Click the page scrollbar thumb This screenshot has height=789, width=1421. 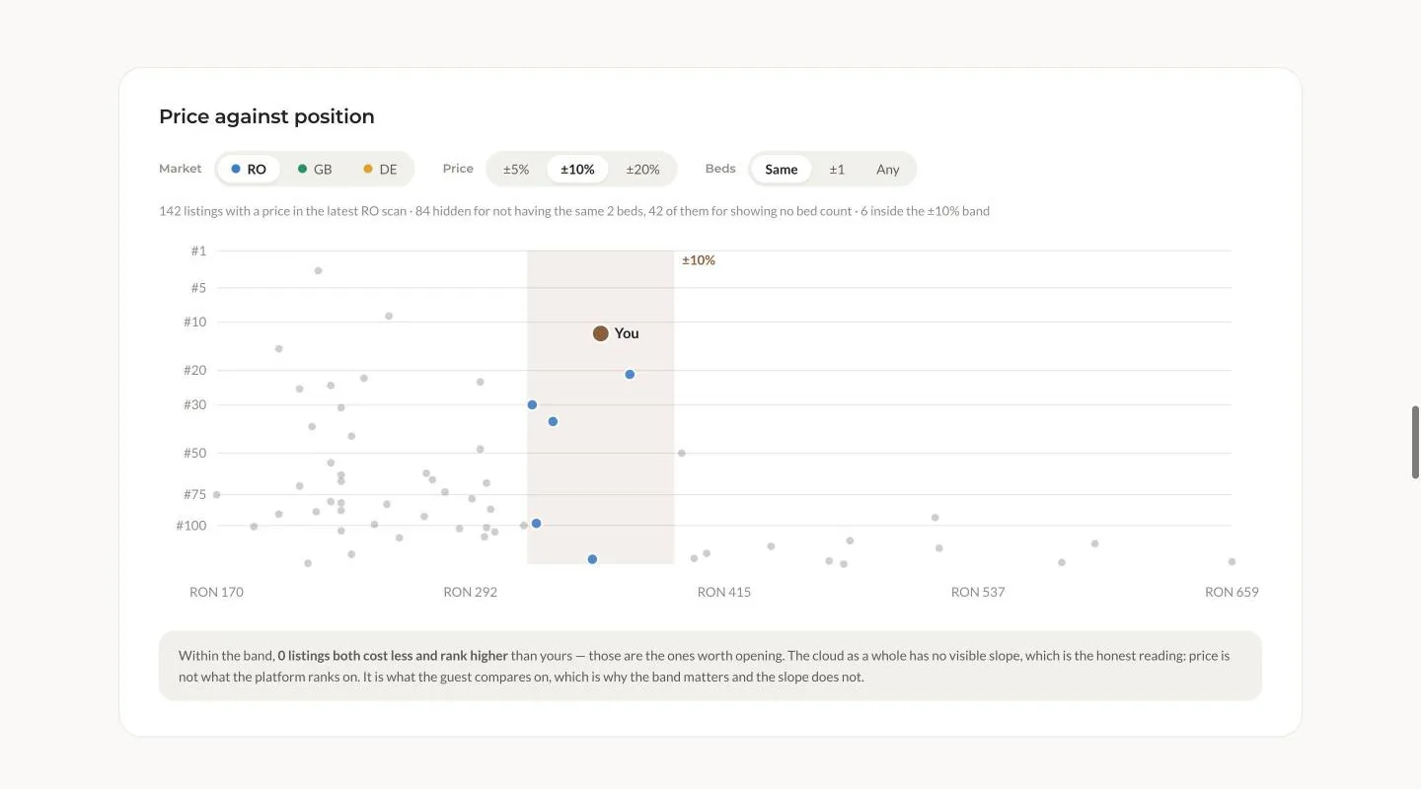point(1416,442)
